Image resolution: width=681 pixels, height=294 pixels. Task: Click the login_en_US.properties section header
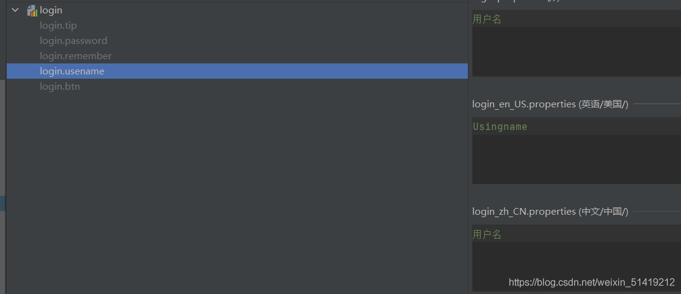coord(550,104)
